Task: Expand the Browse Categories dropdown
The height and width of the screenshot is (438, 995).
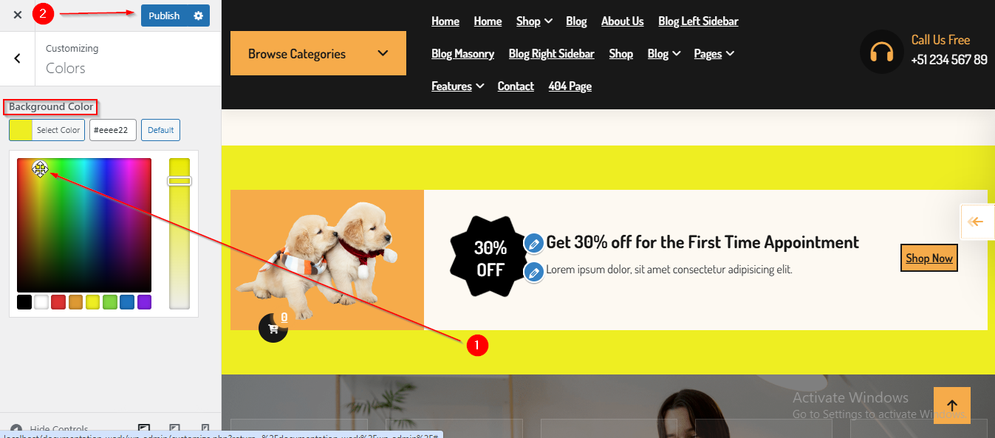Action: pyautogui.click(x=318, y=53)
